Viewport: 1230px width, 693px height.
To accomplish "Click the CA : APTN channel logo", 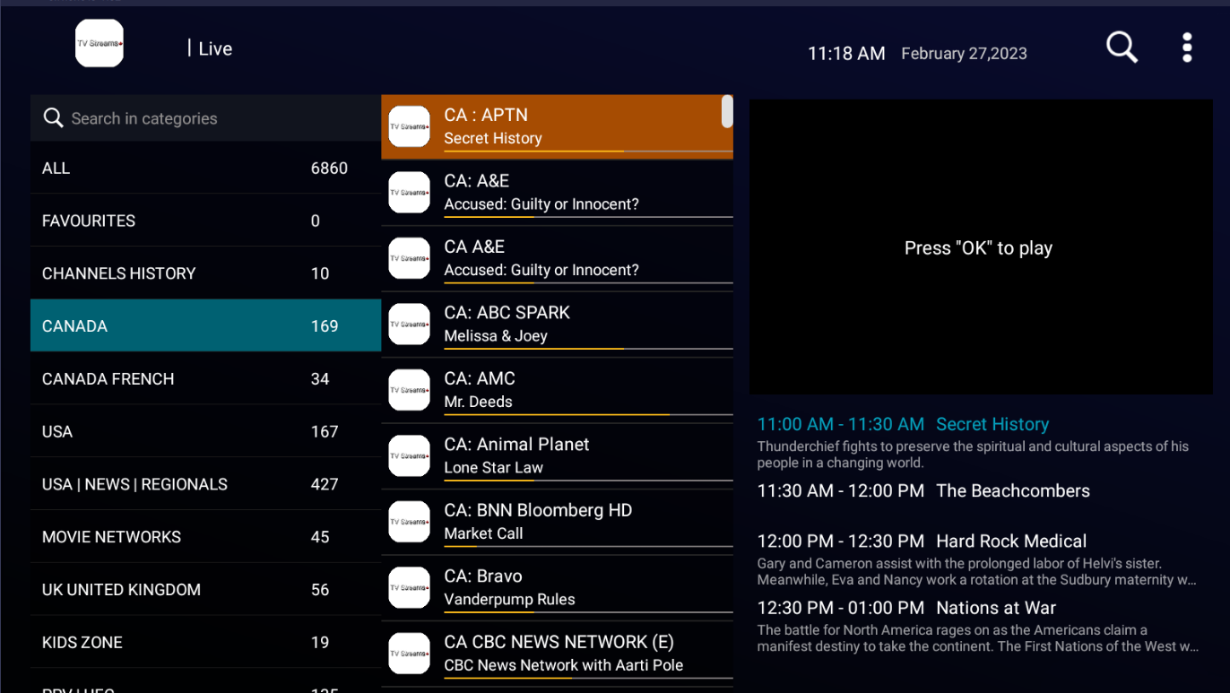I will pos(410,127).
